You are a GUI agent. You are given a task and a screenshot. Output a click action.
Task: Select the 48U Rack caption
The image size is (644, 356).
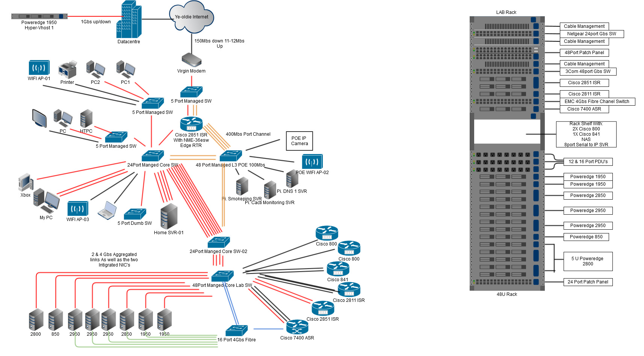pos(507,294)
